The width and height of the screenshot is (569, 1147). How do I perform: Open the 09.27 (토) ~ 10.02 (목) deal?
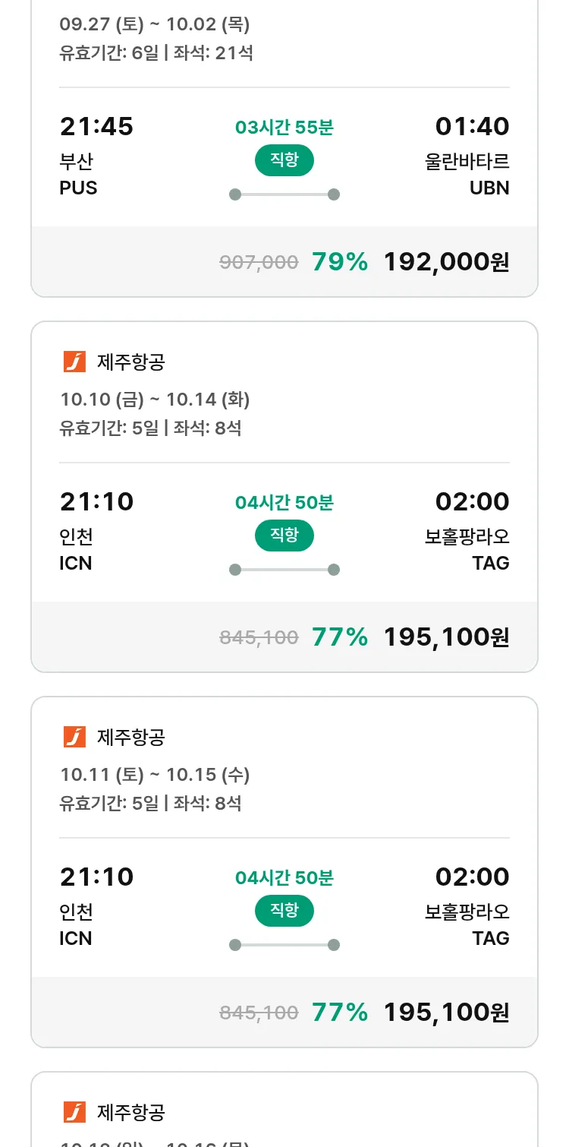tap(155, 24)
